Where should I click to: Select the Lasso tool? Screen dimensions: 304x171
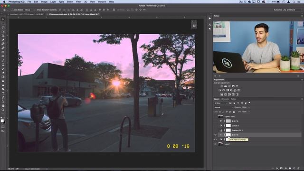(3, 28)
